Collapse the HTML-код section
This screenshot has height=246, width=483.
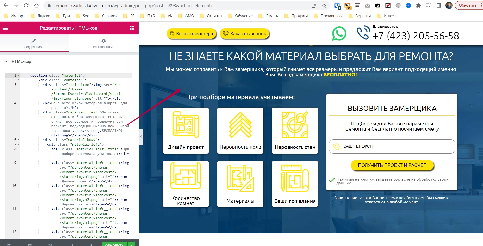[6, 62]
